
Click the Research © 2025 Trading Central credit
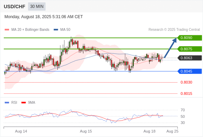[174, 30]
